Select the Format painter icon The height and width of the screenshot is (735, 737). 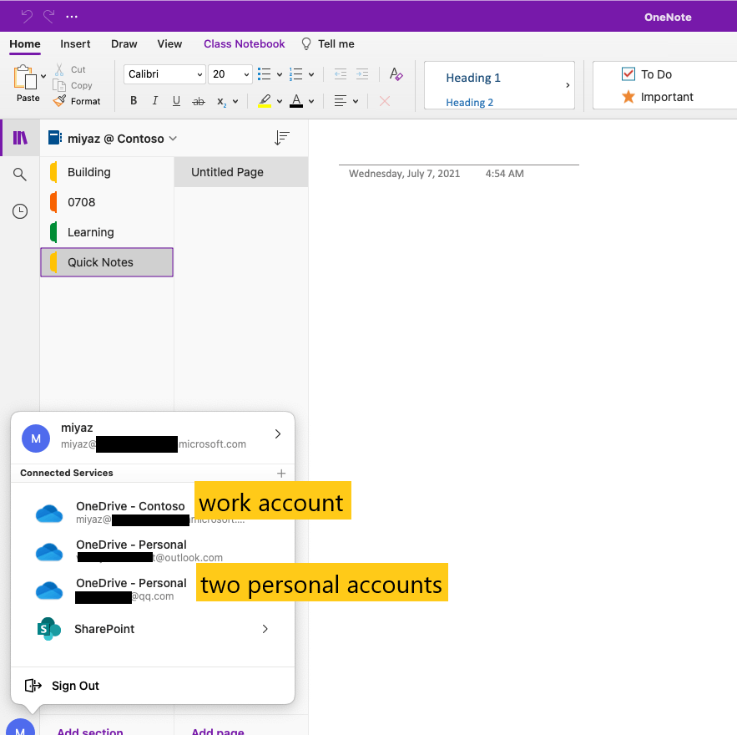point(59,100)
